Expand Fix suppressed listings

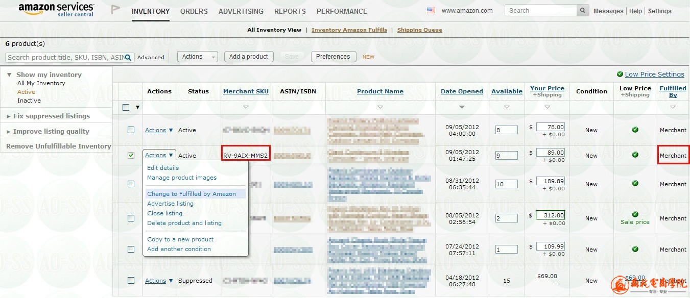click(48, 116)
